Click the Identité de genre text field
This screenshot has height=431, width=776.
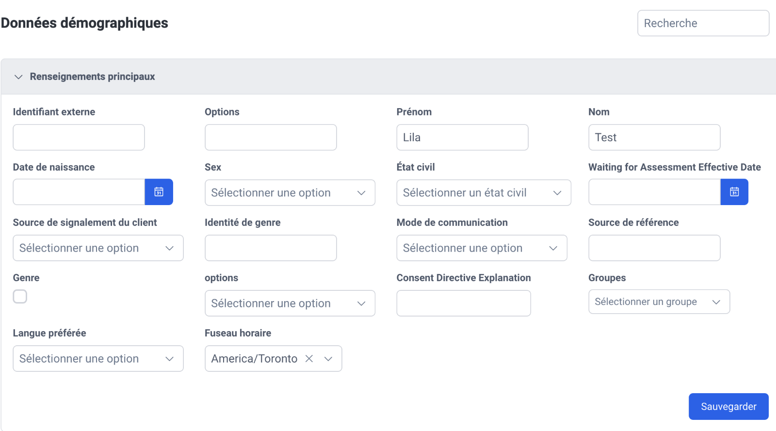tap(271, 248)
